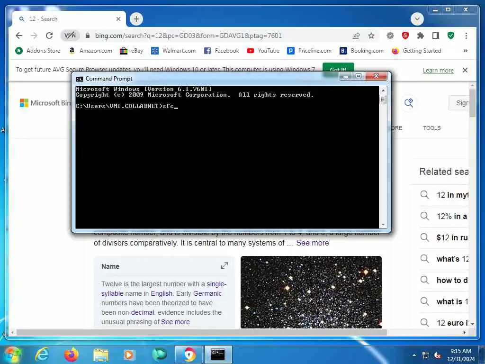This screenshot has height=364, width=485.
Task: Expand the hidden bookmarks chevron
Action: tap(465, 51)
